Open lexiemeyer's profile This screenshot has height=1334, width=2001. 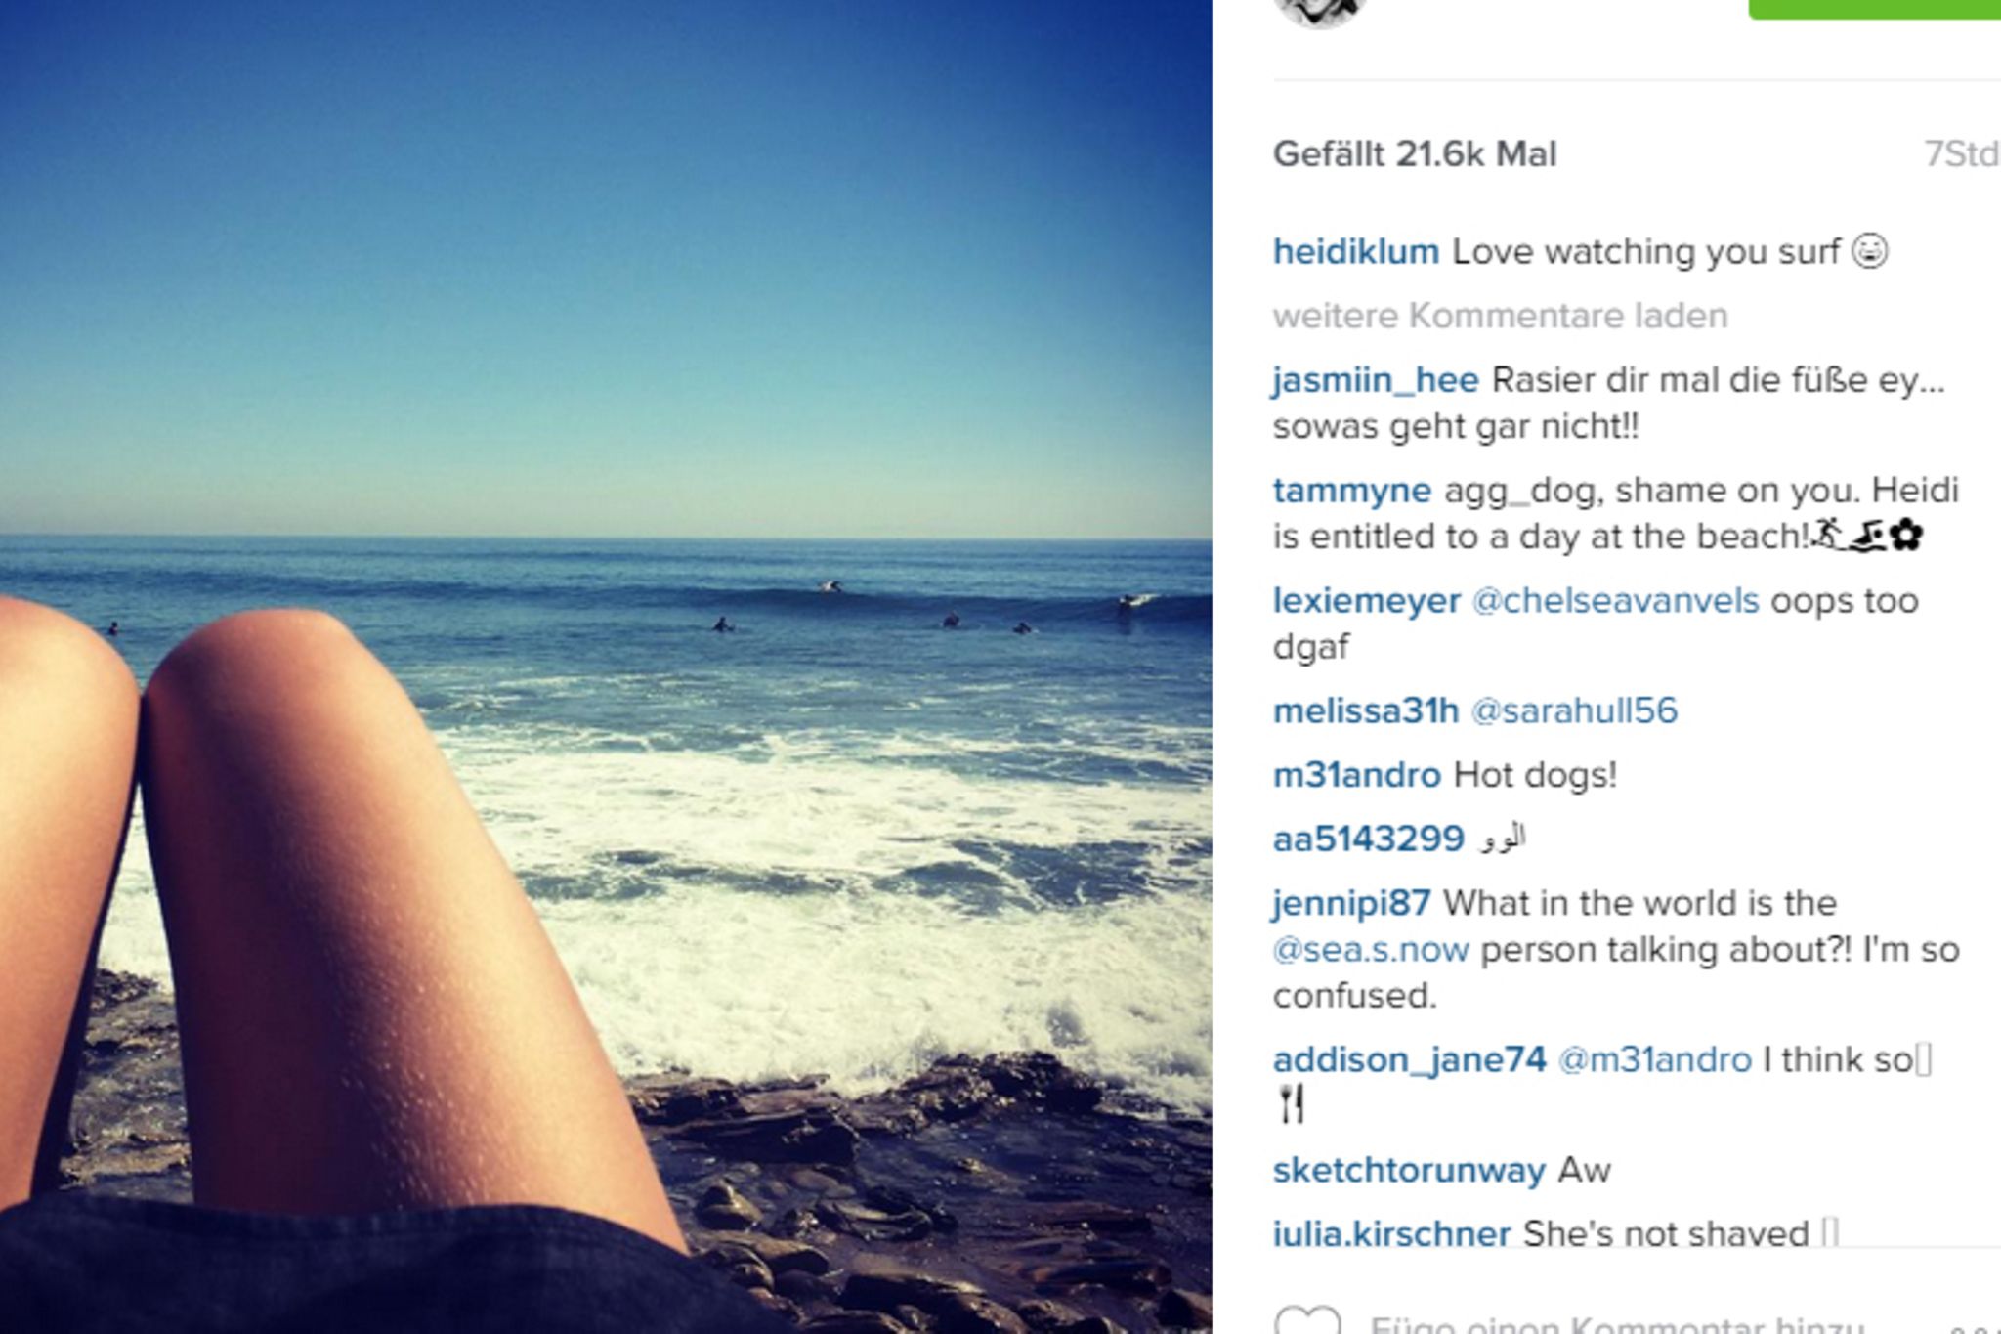(x=1366, y=600)
